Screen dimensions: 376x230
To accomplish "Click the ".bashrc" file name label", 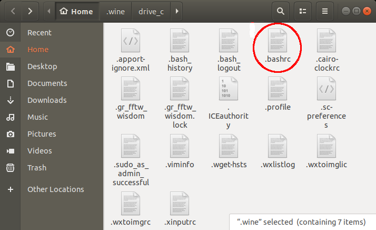I will coord(278,59).
